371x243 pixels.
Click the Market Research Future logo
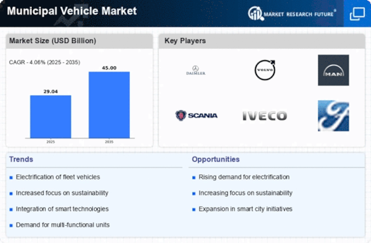(291, 13)
